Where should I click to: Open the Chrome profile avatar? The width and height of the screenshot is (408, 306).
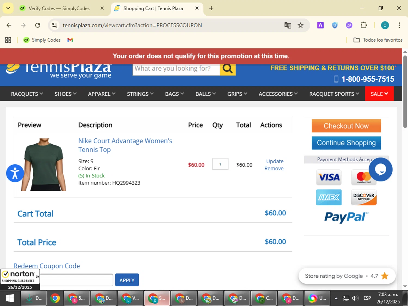click(385, 25)
